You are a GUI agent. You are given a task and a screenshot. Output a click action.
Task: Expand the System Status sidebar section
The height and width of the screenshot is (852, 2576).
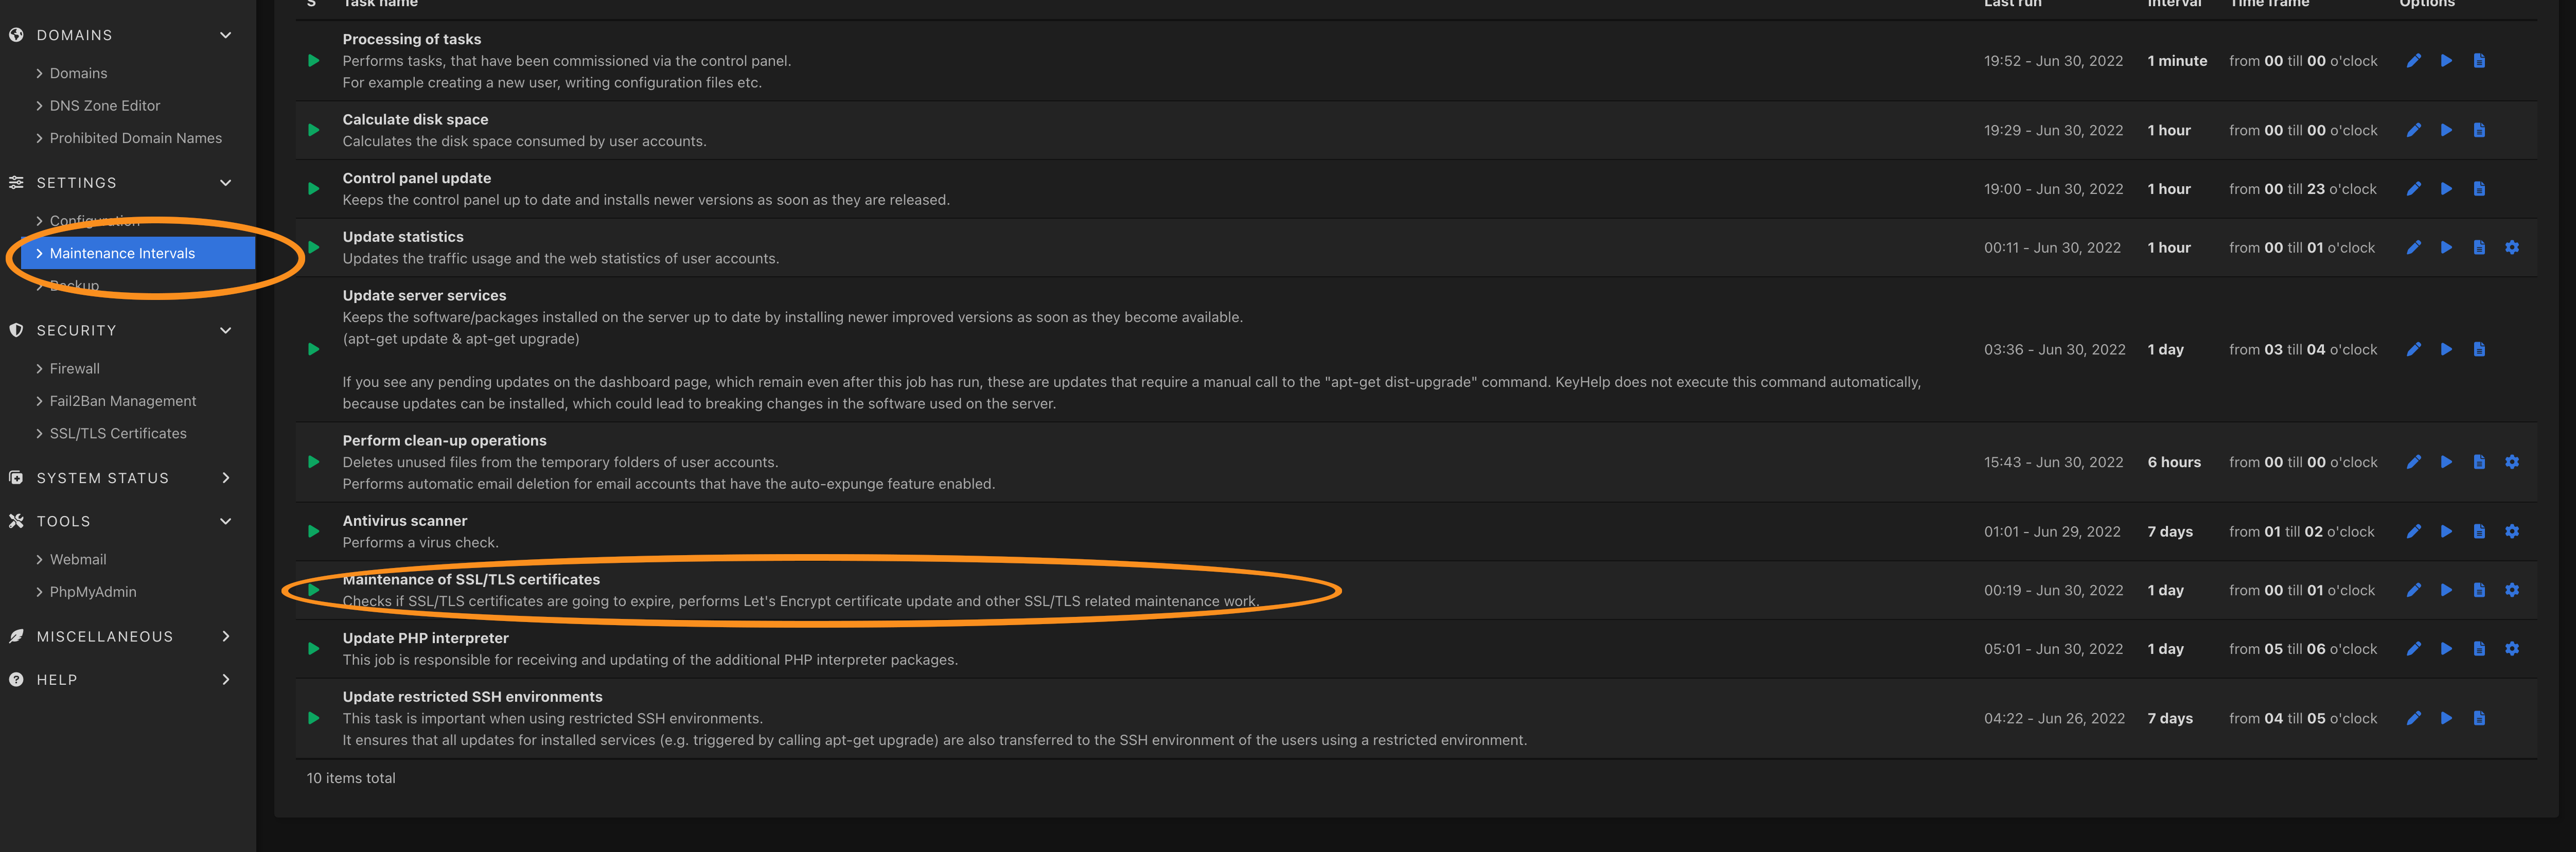point(225,478)
